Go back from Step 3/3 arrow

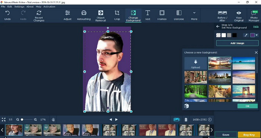click(218, 26)
